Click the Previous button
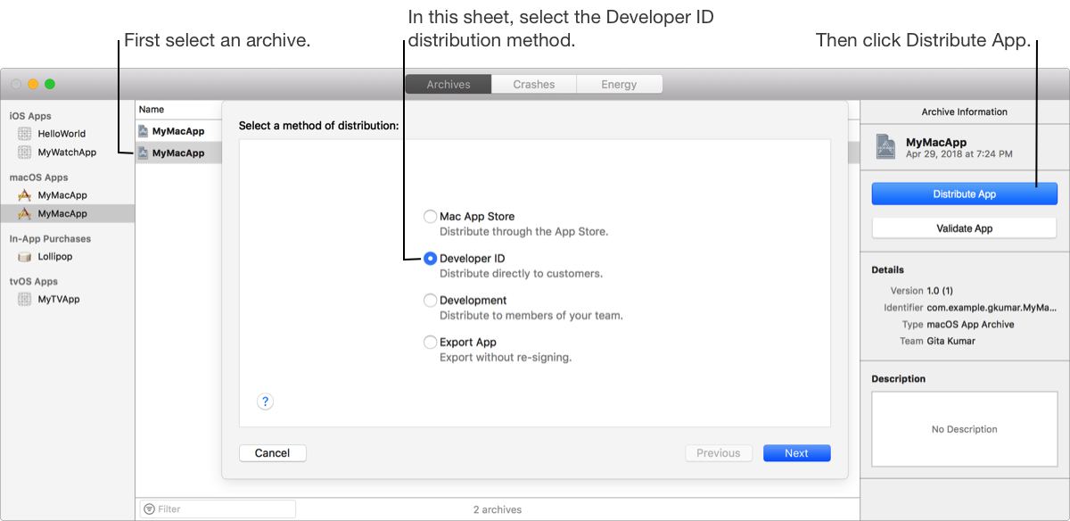1070x521 pixels. [719, 453]
